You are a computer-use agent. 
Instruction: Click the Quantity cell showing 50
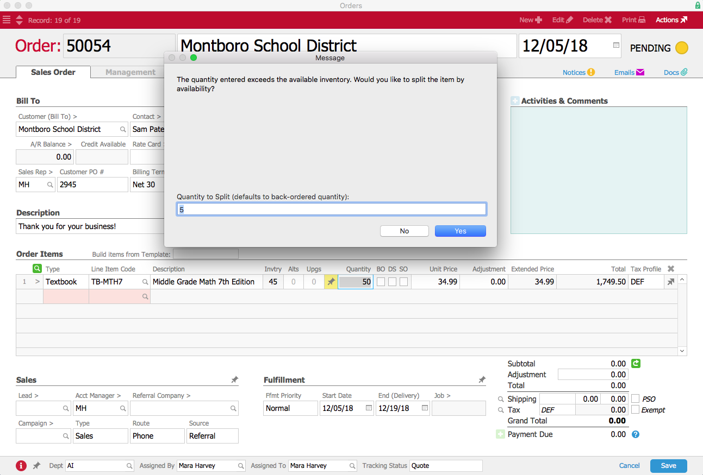tap(356, 282)
